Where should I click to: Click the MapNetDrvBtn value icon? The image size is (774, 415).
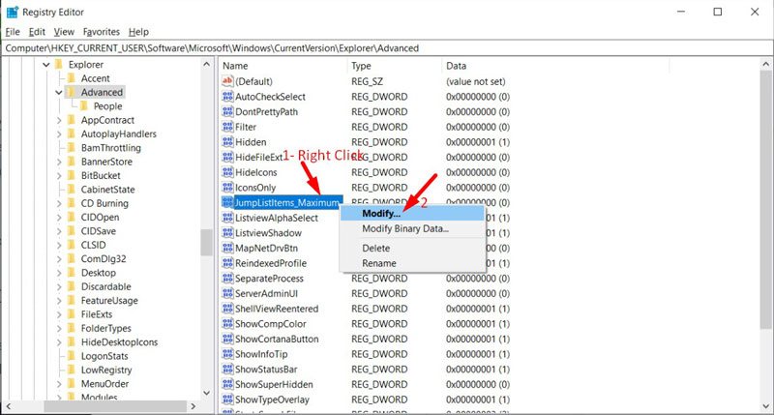point(227,248)
